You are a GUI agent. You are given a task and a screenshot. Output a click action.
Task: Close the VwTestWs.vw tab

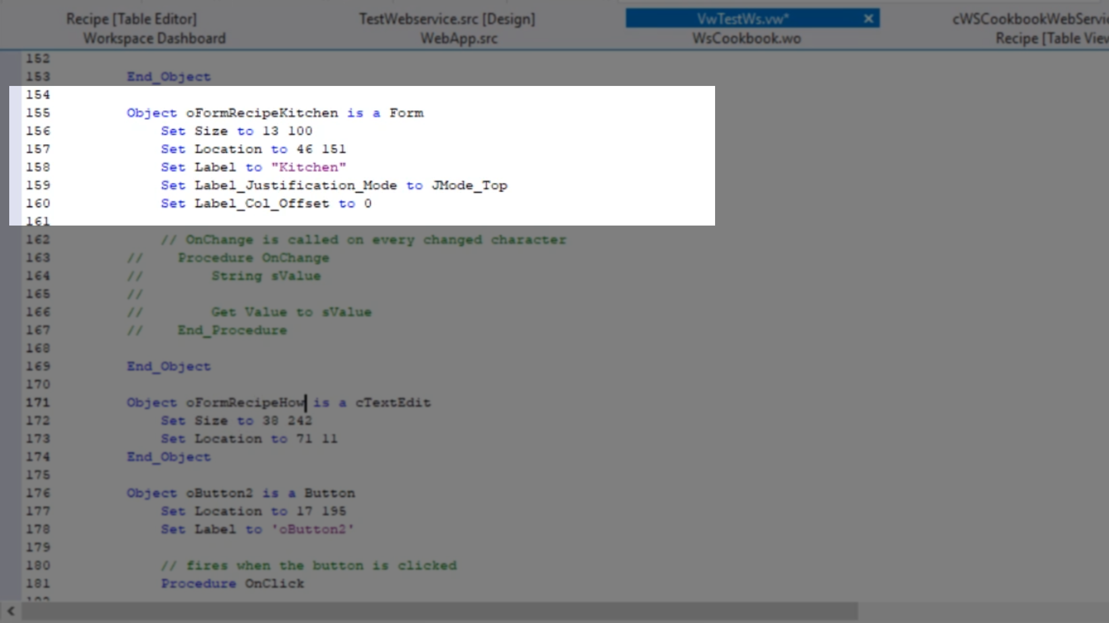(x=868, y=19)
